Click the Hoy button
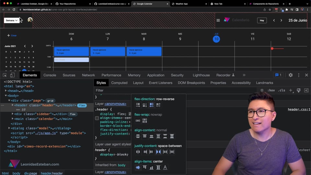The height and width of the screenshot is (175, 311). click(262, 20)
